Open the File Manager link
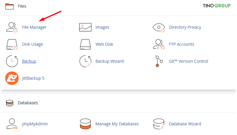This screenshot has height=135, width=237. 34,27
